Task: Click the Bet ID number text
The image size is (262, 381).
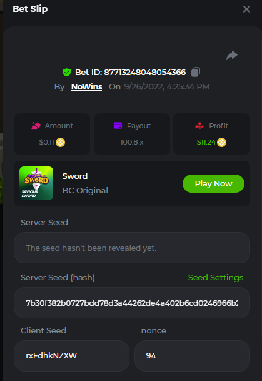Action: pyautogui.click(x=145, y=72)
